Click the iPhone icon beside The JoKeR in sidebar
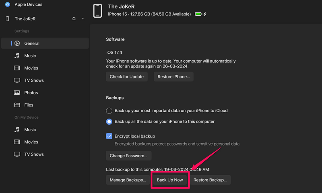The width and height of the screenshot is (322, 193). point(7,19)
